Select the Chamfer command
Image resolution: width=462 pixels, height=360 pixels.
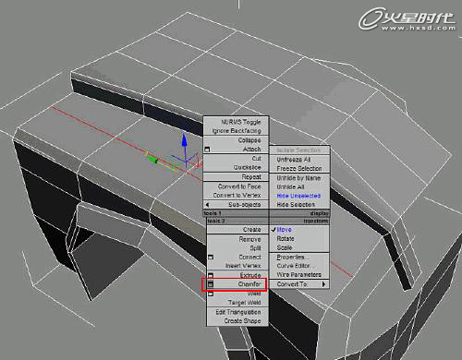[x=249, y=284]
